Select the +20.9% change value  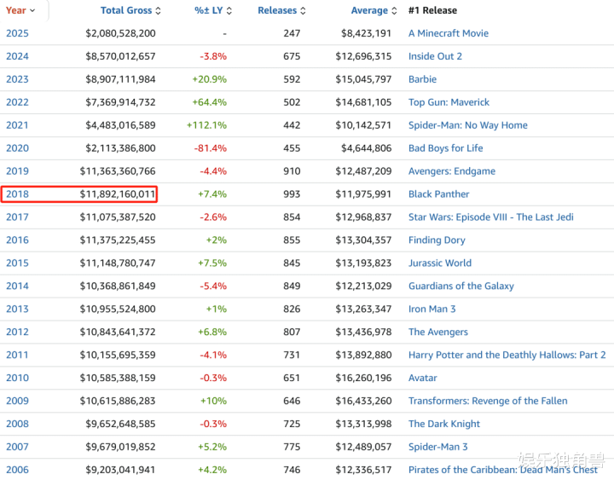tap(210, 79)
